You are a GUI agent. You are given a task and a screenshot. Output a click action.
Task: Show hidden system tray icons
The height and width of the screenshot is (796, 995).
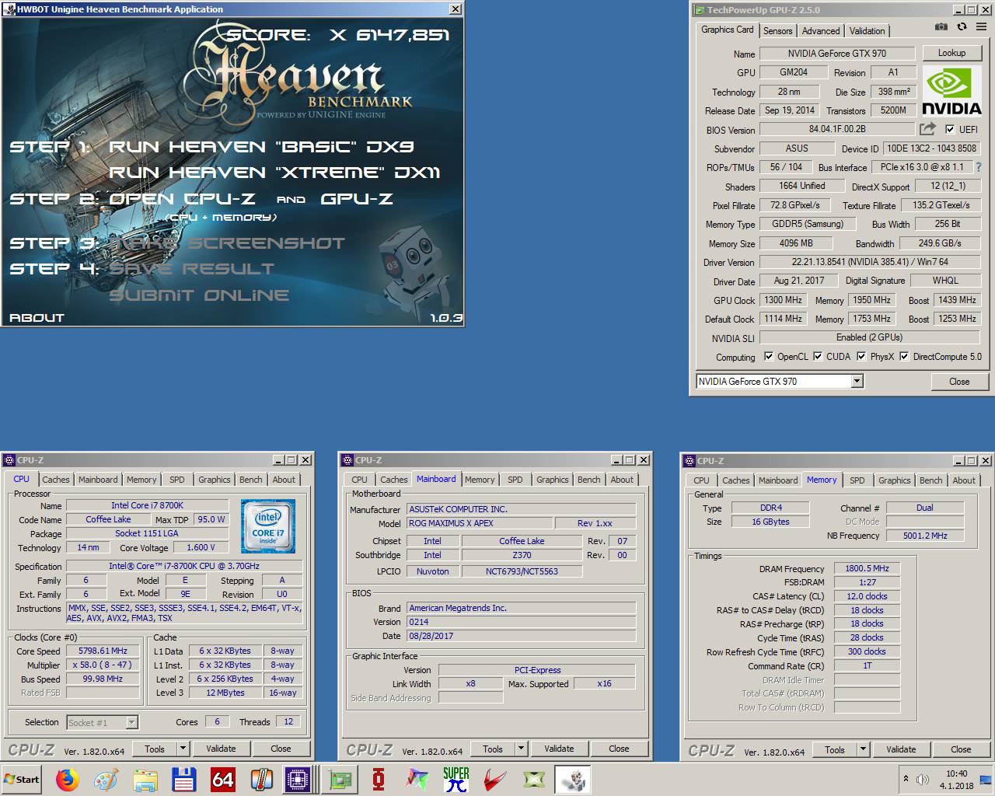(906, 779)
